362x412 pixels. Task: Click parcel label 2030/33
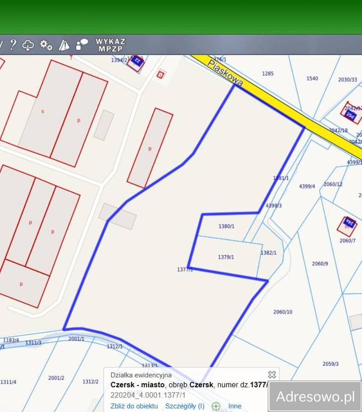coord(347,79)
